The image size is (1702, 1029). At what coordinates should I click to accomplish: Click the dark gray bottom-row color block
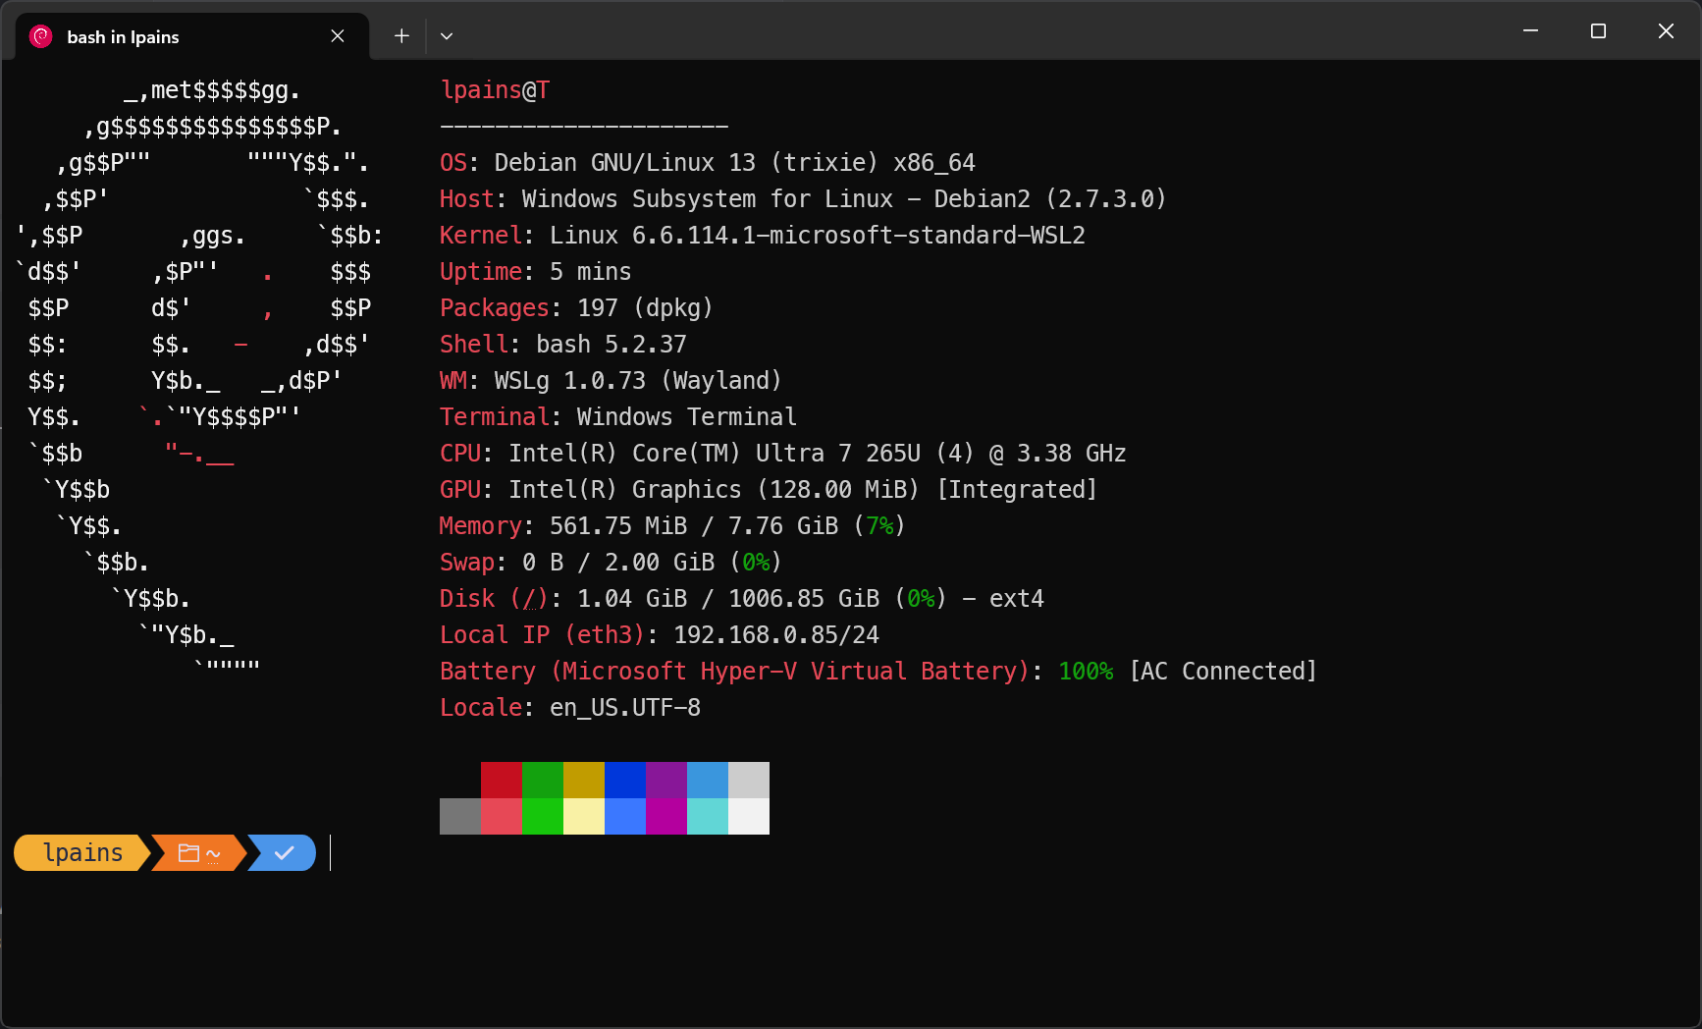click(460, 816)
